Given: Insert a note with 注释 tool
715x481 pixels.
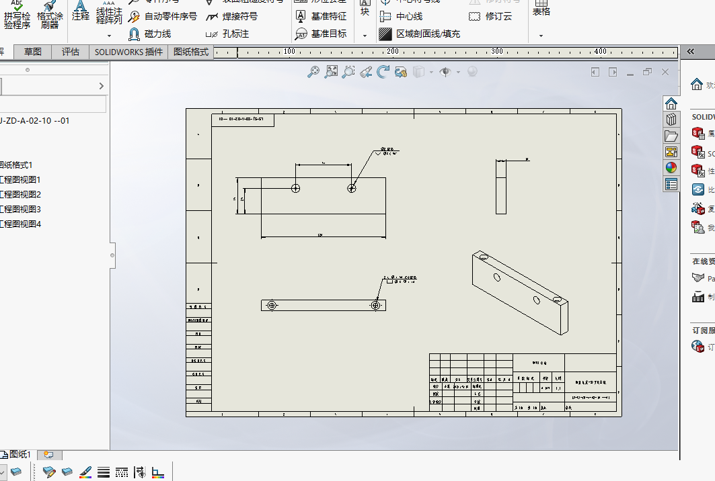Looking at the screenshot, I should point(80,11).
